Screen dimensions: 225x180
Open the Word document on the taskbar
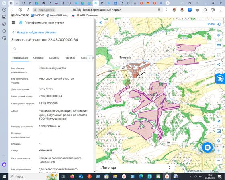(175, 176)
